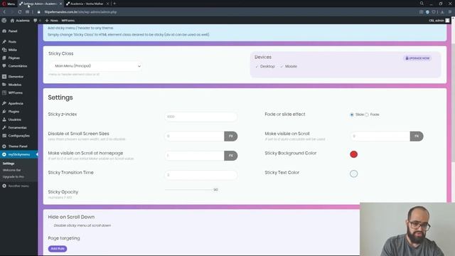
Task: Open the Upgrade to Pro submenu item
Action: click(13, 177)
